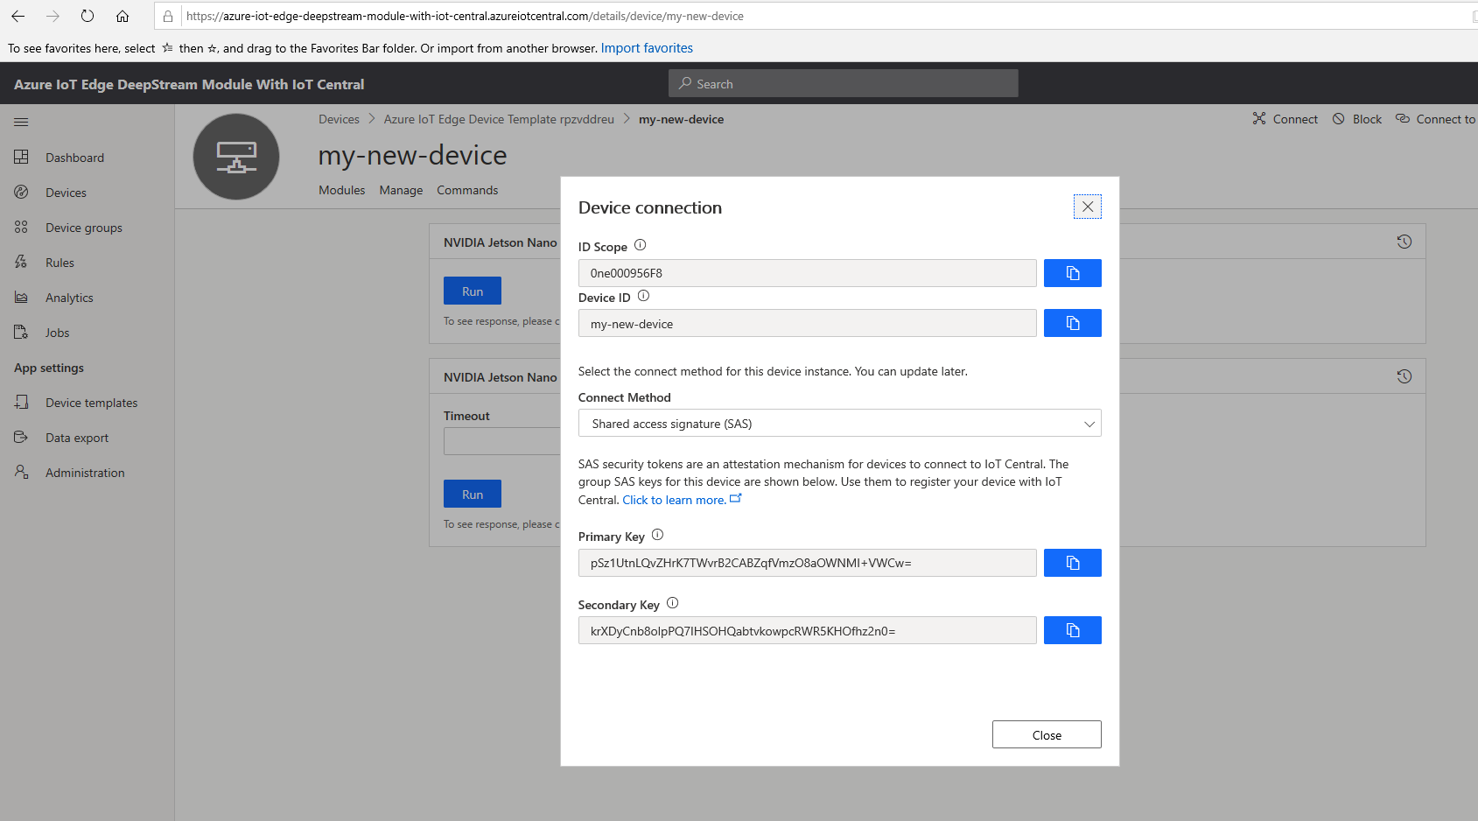Click Connect in the top toolbar
The width and height of the screenshot is (1478, 821).
coord(1285,119)
